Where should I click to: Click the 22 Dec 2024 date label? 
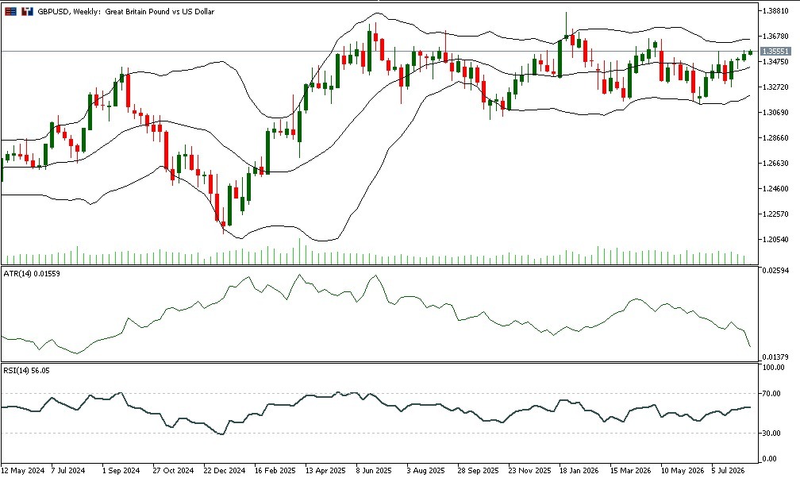tap(224, 470)
